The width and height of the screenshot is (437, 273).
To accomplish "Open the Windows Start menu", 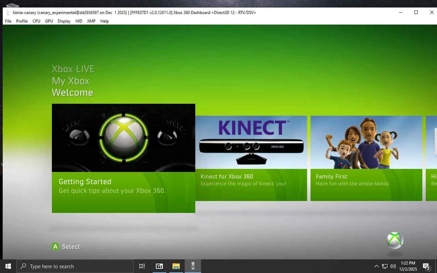I will [x=8, y=266].
